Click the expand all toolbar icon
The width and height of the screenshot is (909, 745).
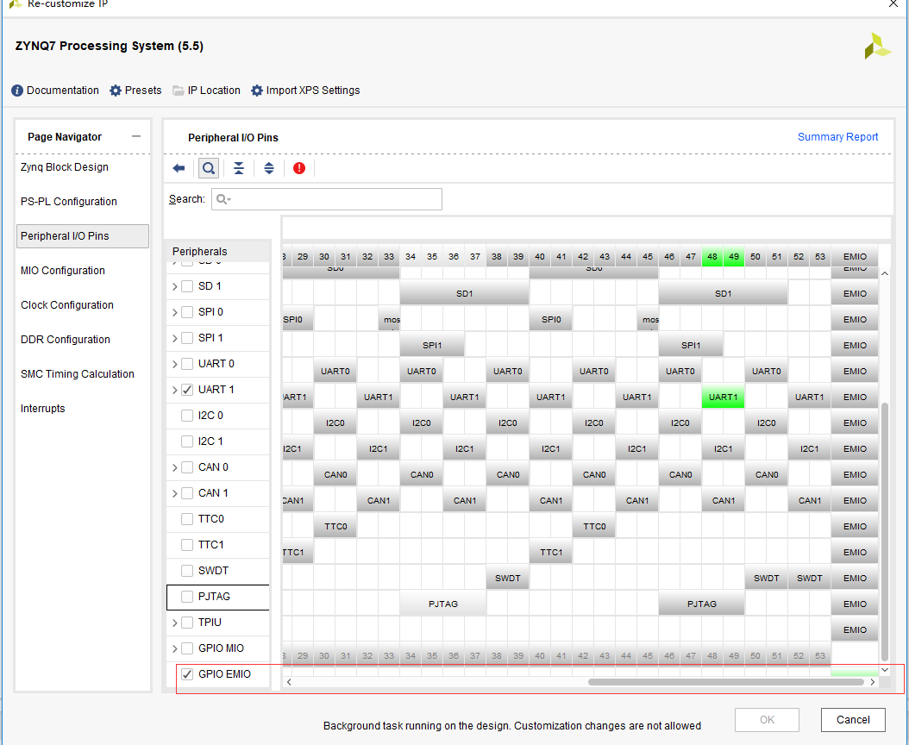pos(269,168)
